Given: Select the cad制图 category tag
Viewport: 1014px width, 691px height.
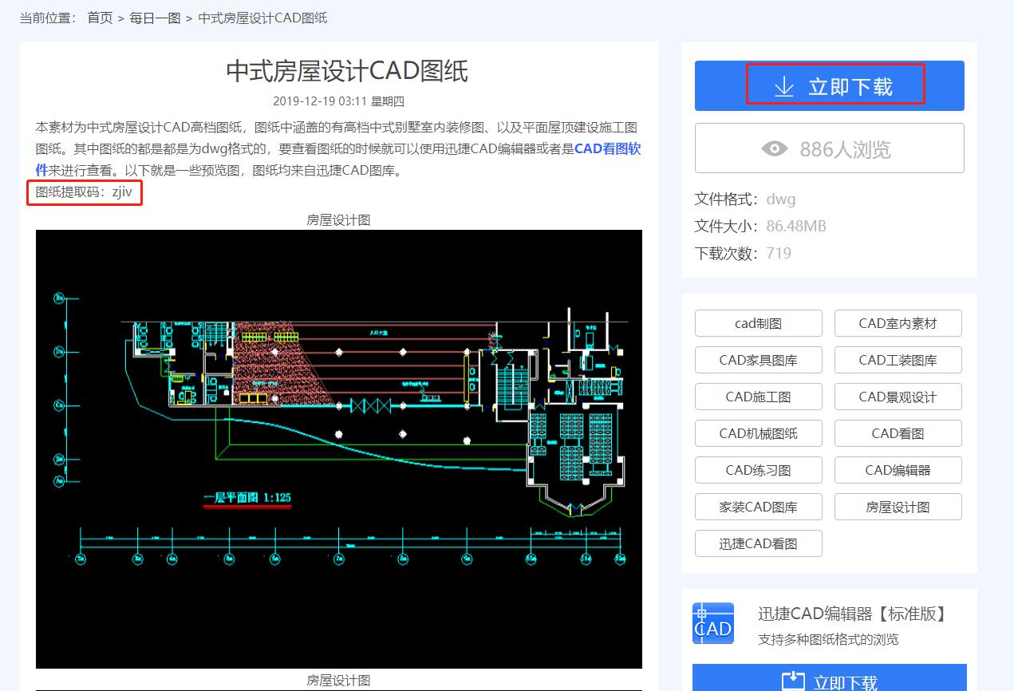Looking at the screenshot, I should click(x=758, y=323).
